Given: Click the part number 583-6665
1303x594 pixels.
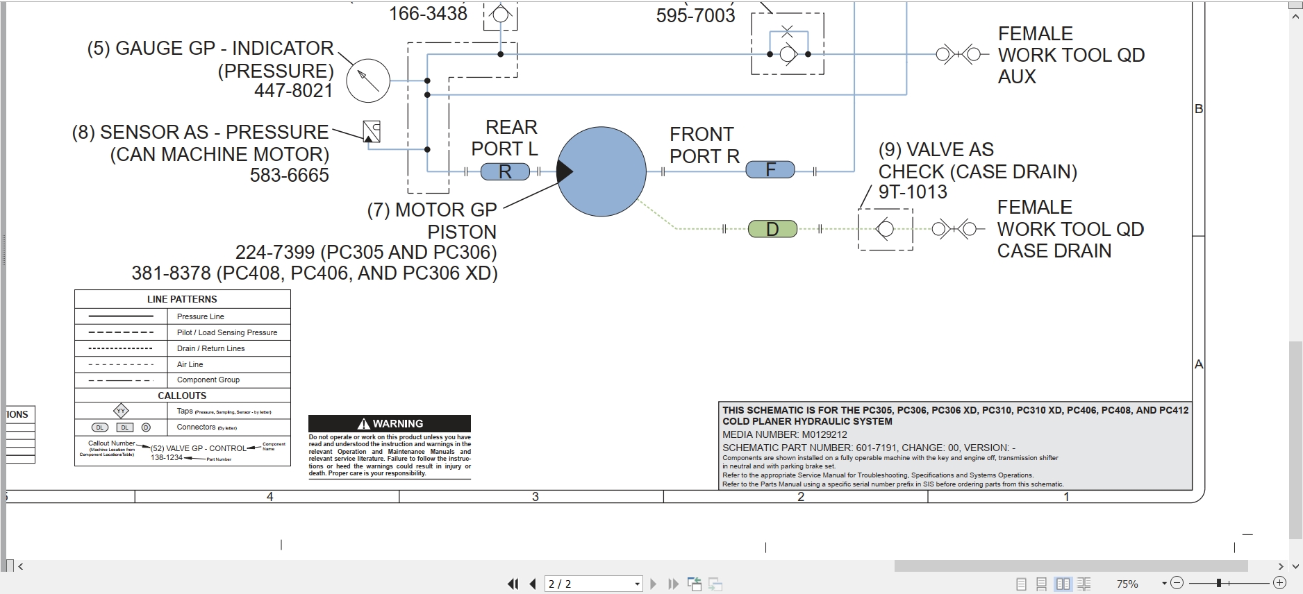Looking at the screenshot, I should [290, 175].
